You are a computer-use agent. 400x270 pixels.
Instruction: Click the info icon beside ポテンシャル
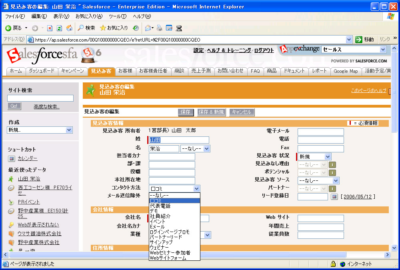332,173
